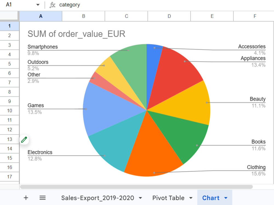Click the Other label
The height and width of the screenshot is (205, 274).
tap(34, 75)
